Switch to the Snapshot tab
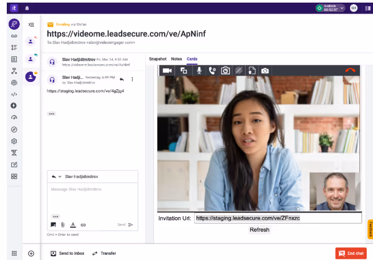This screenshot has width=373, height=260. (x=158, y=59)
